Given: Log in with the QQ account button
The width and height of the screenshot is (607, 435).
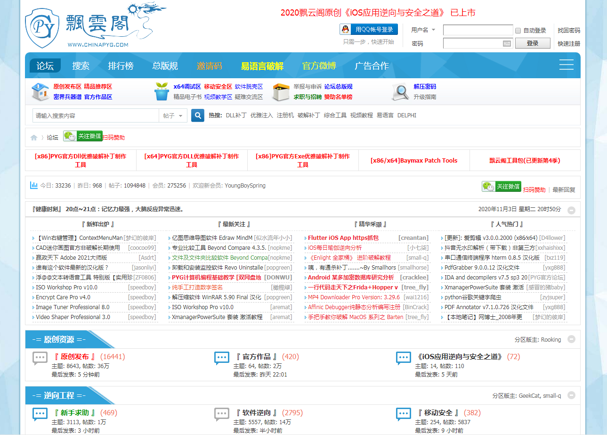Looking at the screenshot, I should [x=368, y=30].
